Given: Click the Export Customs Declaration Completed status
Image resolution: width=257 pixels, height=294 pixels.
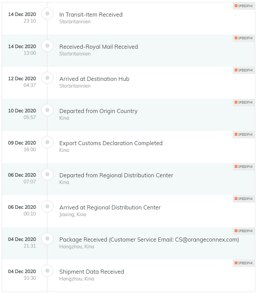Looking at the screenshot, I should [x=111, y=143].
